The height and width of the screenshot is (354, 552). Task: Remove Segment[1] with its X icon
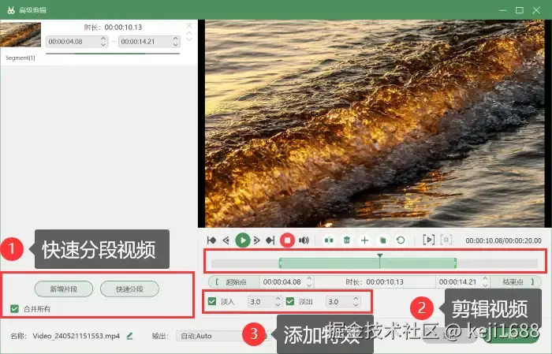click(189, 25)
